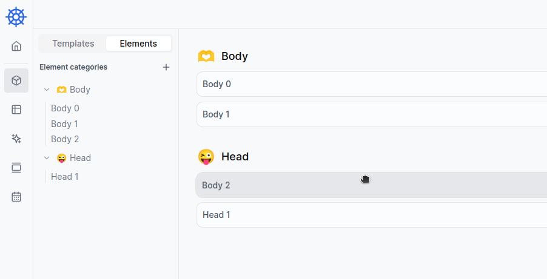The width and height of the screenshot is (547, 279).
Task: Click the highlighted Body 2 card under Head
Action: tap(371, 185)
